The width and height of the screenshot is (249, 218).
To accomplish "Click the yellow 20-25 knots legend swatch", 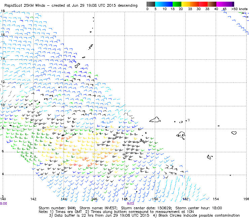I will 186,4.
